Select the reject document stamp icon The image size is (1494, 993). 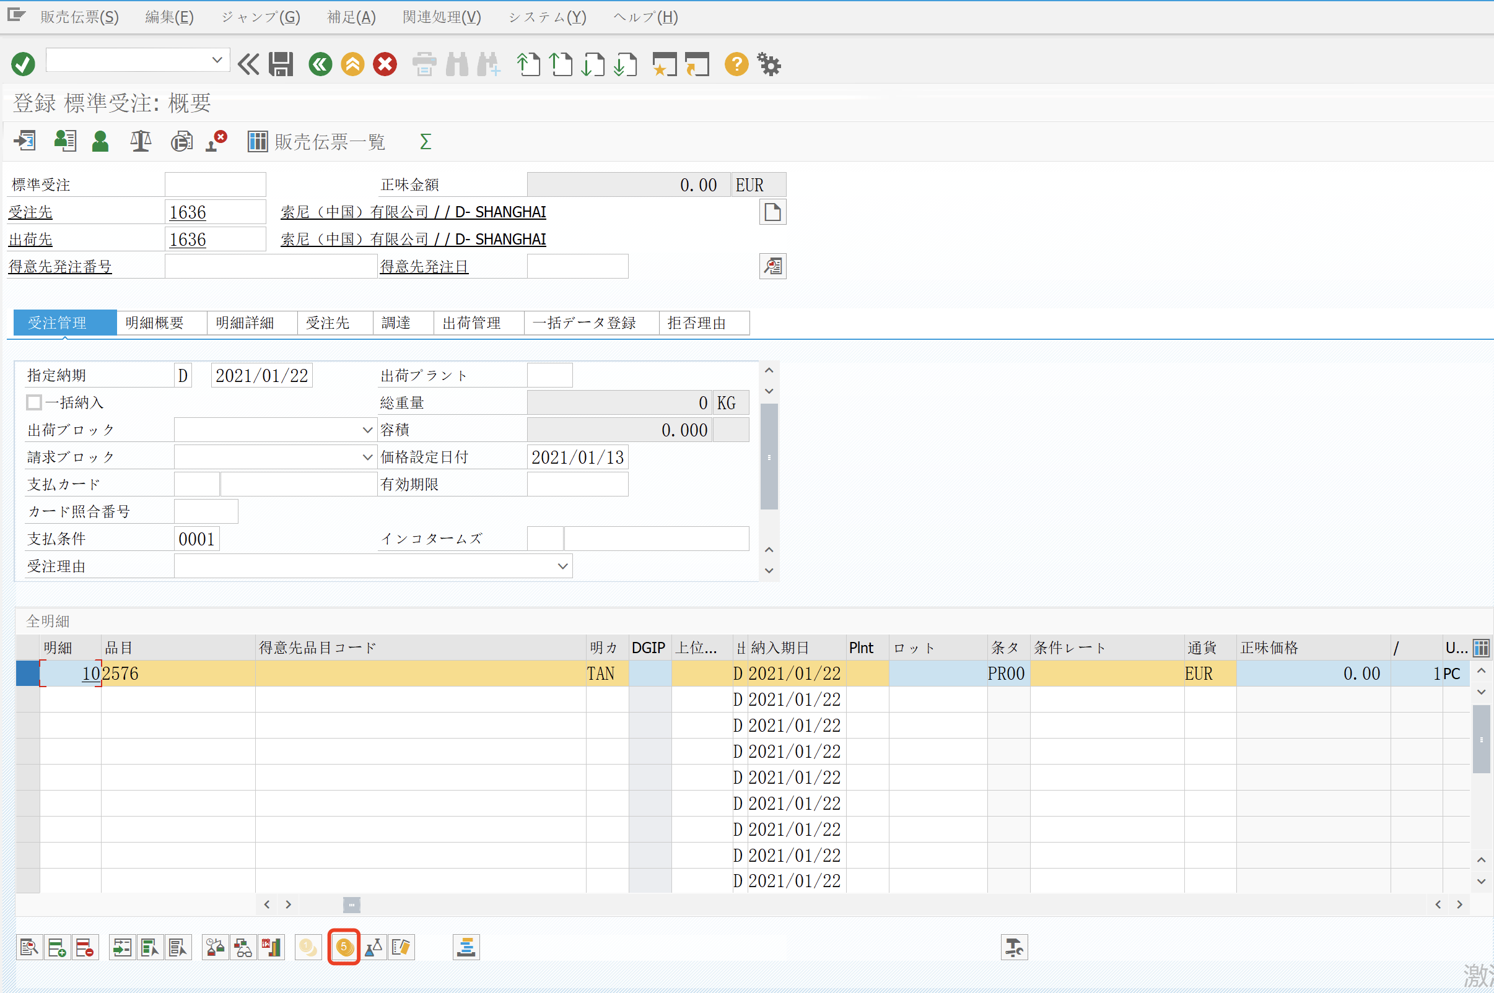tap(214, 141)
